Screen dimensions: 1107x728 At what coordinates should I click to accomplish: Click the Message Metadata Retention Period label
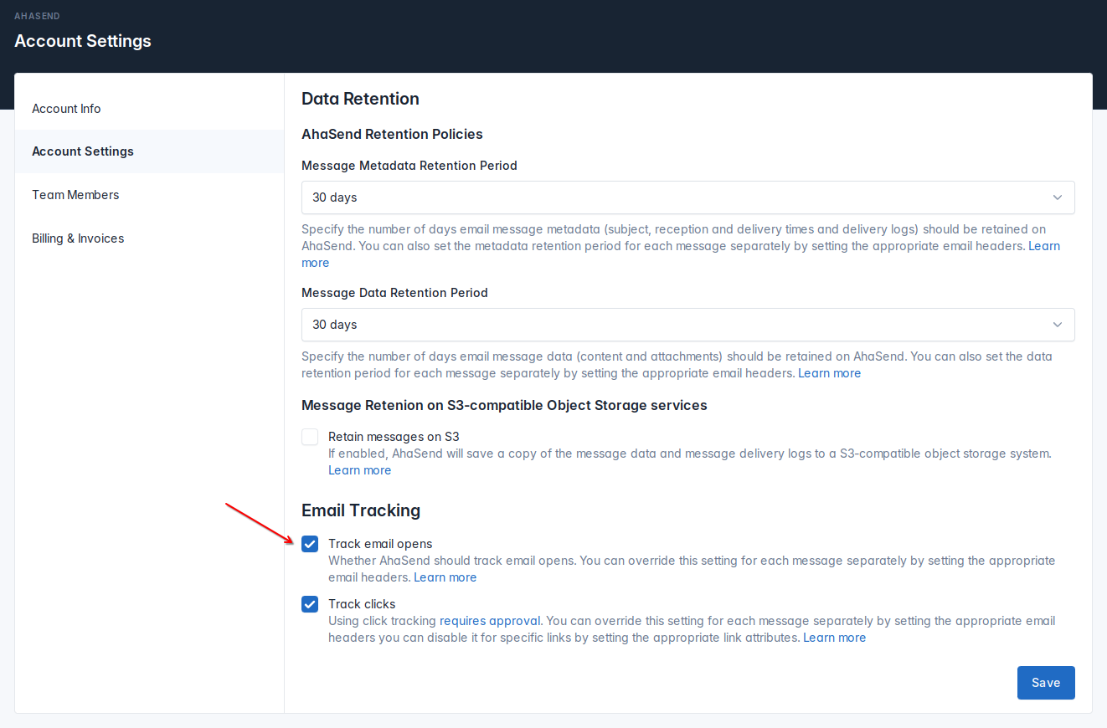[409, 166]
